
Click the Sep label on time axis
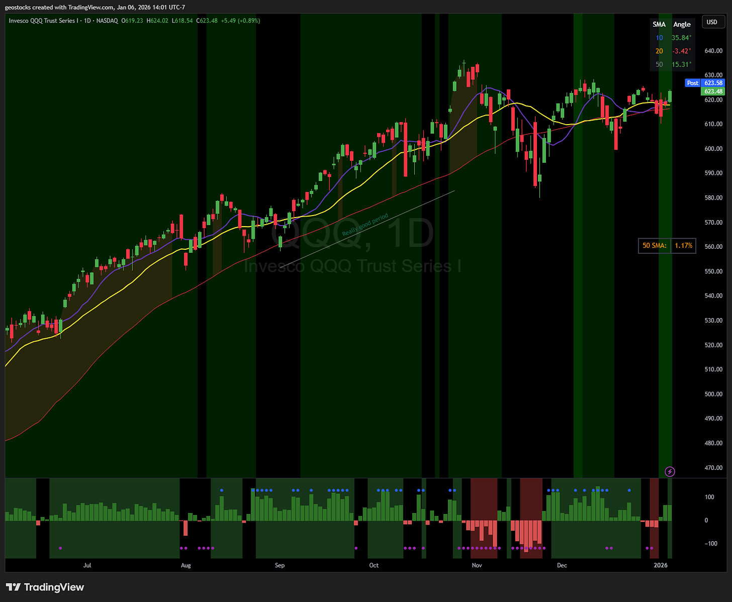[280, 565]
